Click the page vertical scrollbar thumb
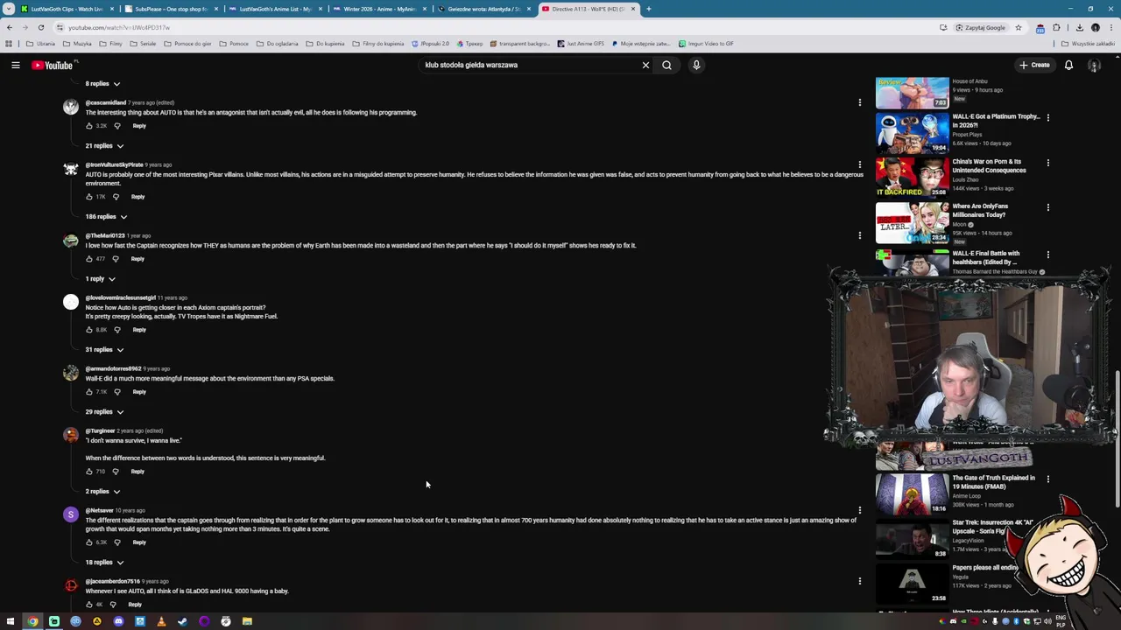The width and height of the screenshot is (1121, 630). click(1117, 437)
